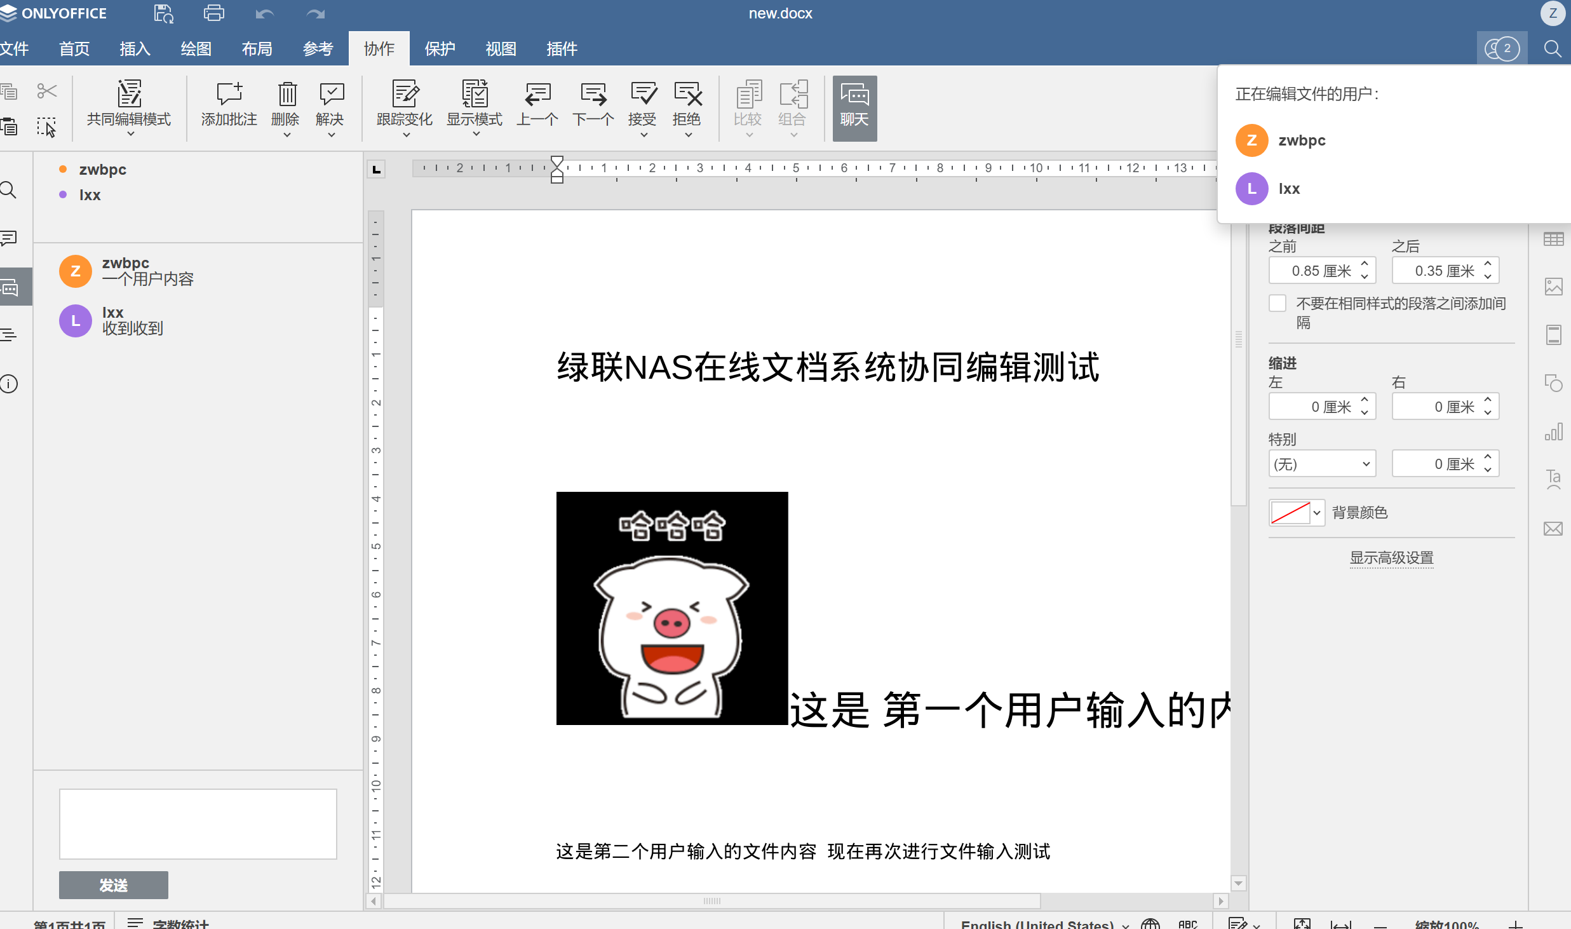The width and height of the screenshot is (1571, 929).
Task: Open chart settings in right sidebar
Action: 1553,431
